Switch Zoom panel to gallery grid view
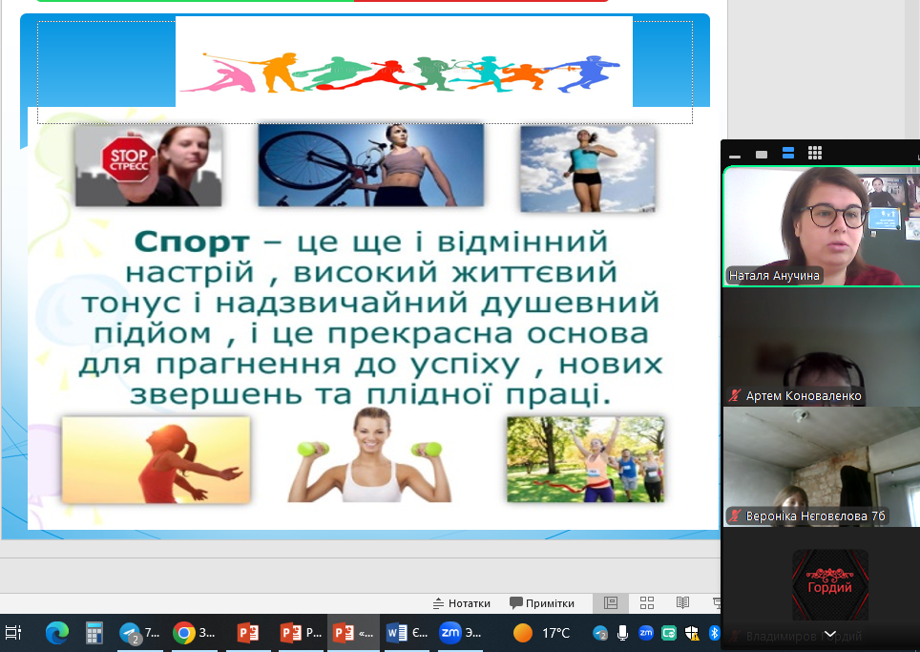 tap(815, 153)
